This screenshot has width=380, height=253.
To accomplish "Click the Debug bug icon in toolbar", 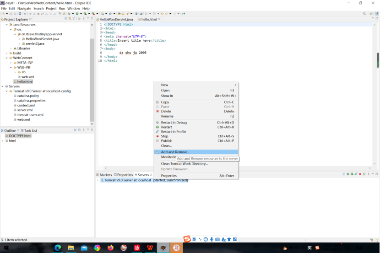I will pos(69,14).
